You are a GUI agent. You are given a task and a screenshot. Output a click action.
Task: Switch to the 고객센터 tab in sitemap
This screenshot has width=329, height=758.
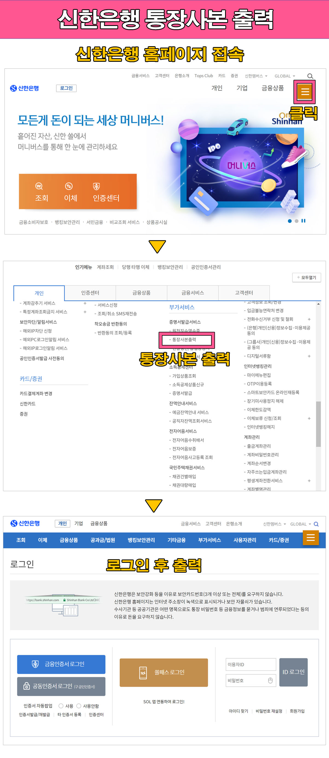tap(244, 293)
